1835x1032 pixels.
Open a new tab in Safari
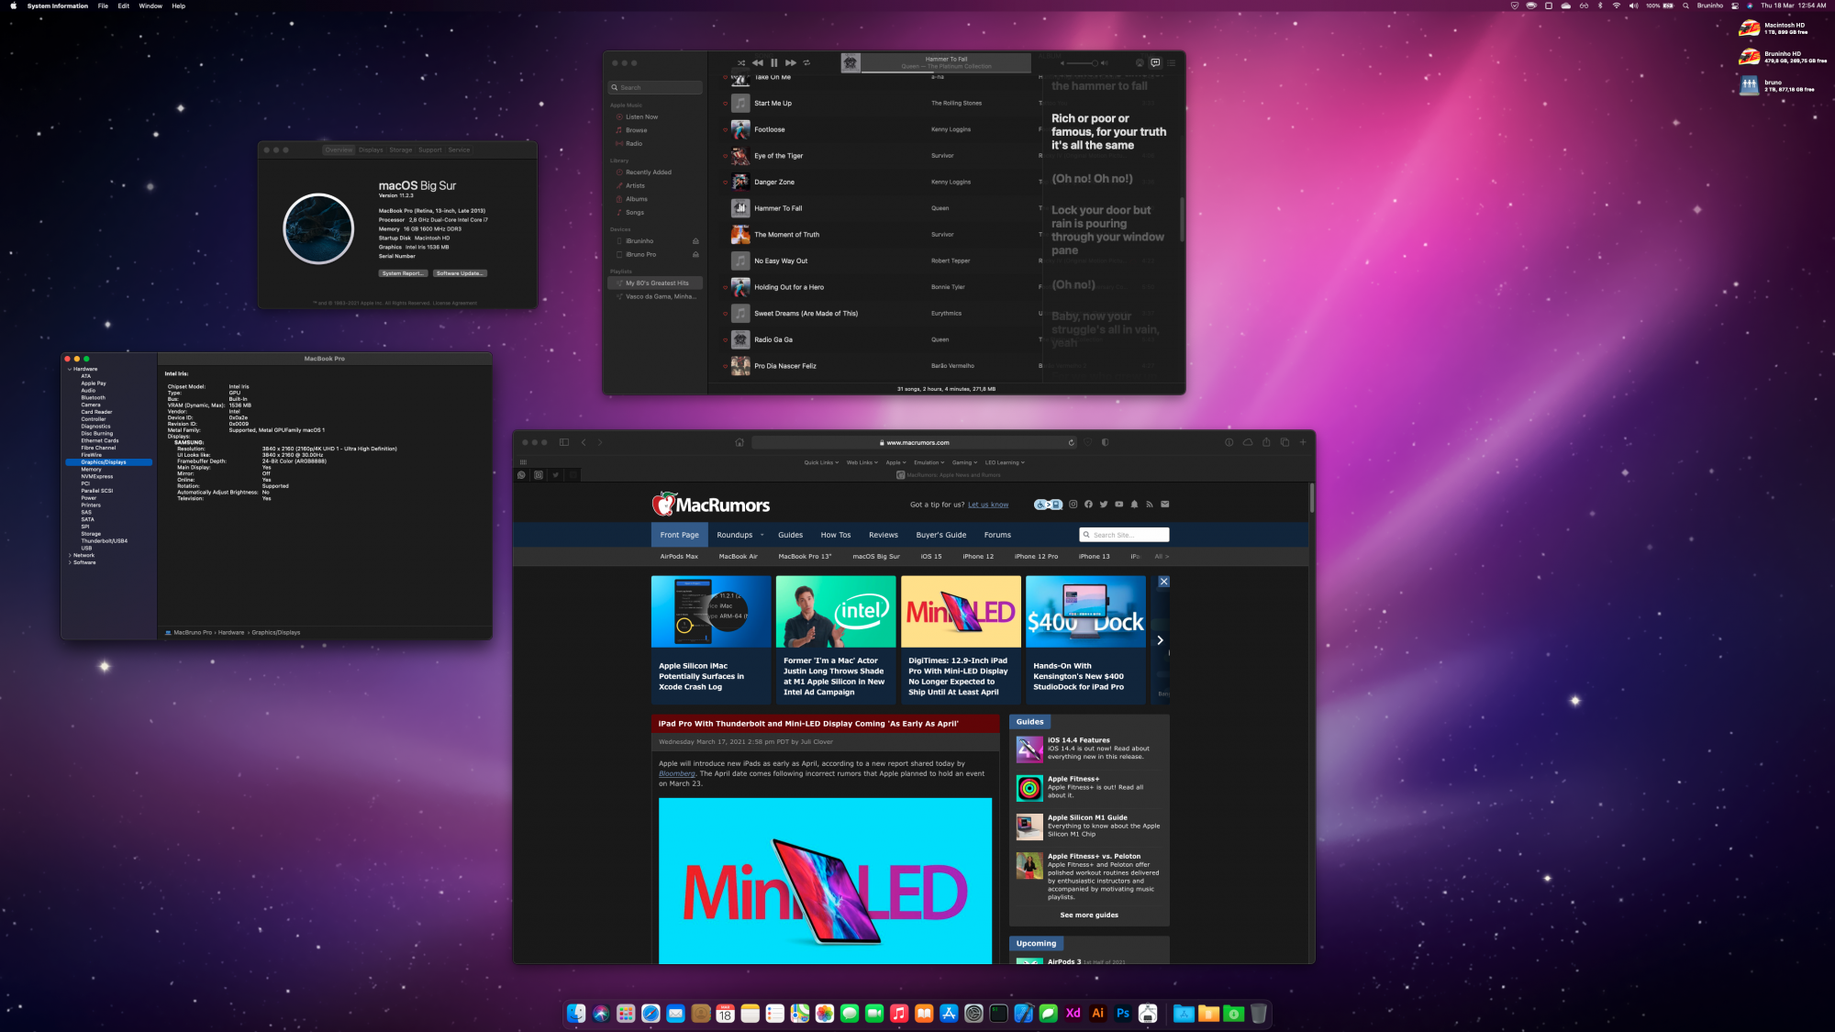[1303, 442]
